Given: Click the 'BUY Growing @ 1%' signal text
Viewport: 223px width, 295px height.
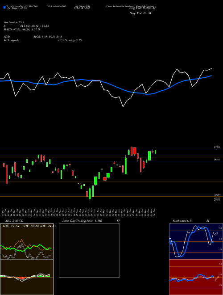Looking at the screenshot, I should (70, 40).
